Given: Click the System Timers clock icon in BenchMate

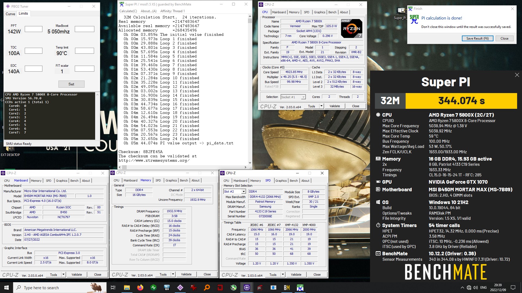Looking at the screenshot, I should pyautogui.click(x=378, y=225).
